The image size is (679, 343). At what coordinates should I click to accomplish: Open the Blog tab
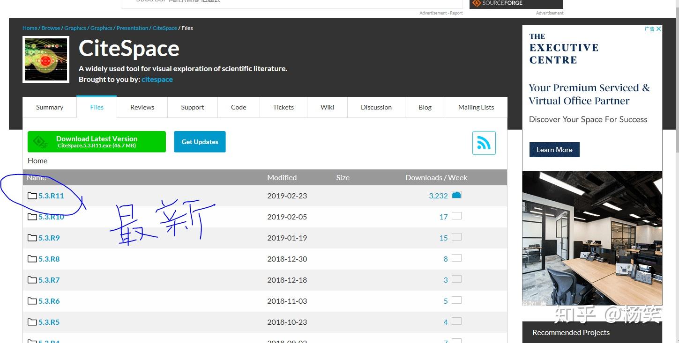point(425,107)
